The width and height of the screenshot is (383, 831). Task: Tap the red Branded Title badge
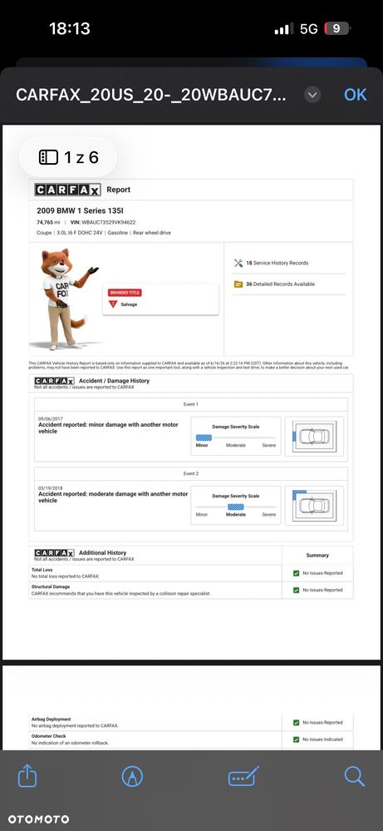pyautogui.click(x=125, y=293)
